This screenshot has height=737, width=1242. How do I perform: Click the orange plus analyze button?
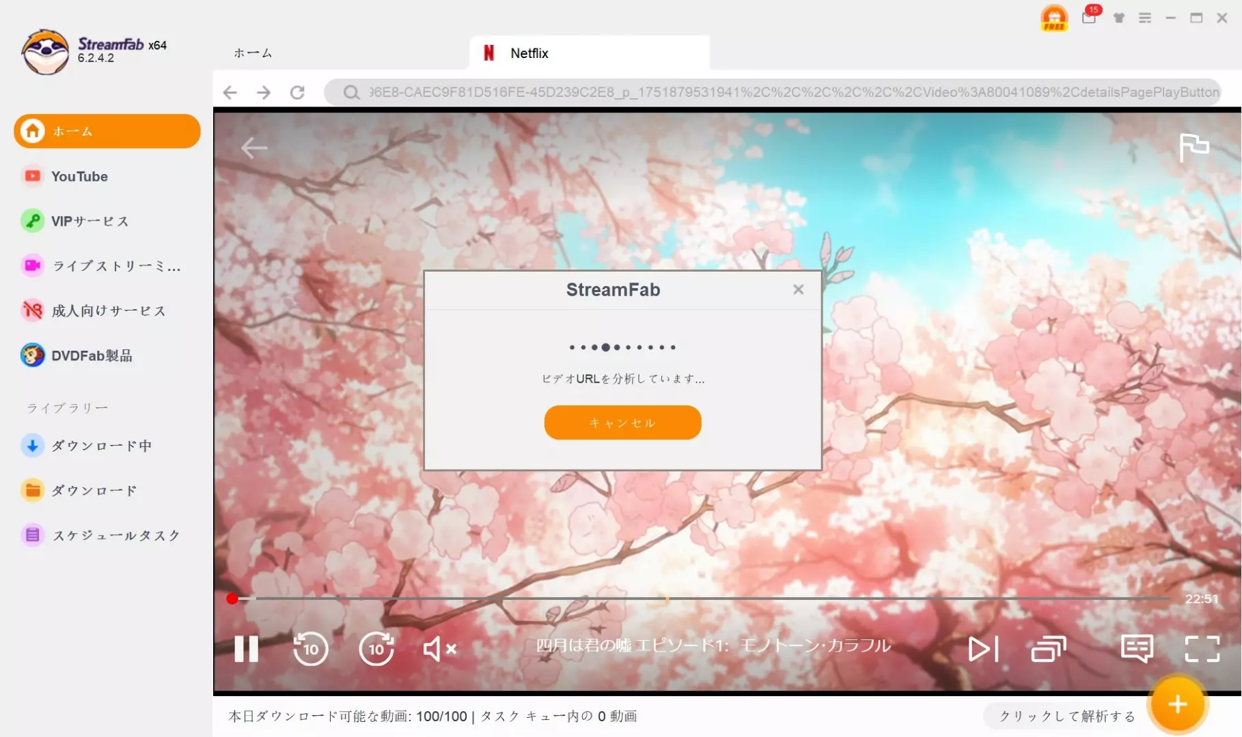pyautogui.click(x=1178, y=704)
